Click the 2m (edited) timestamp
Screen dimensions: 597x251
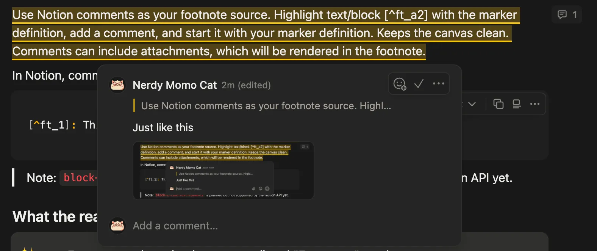246,85
